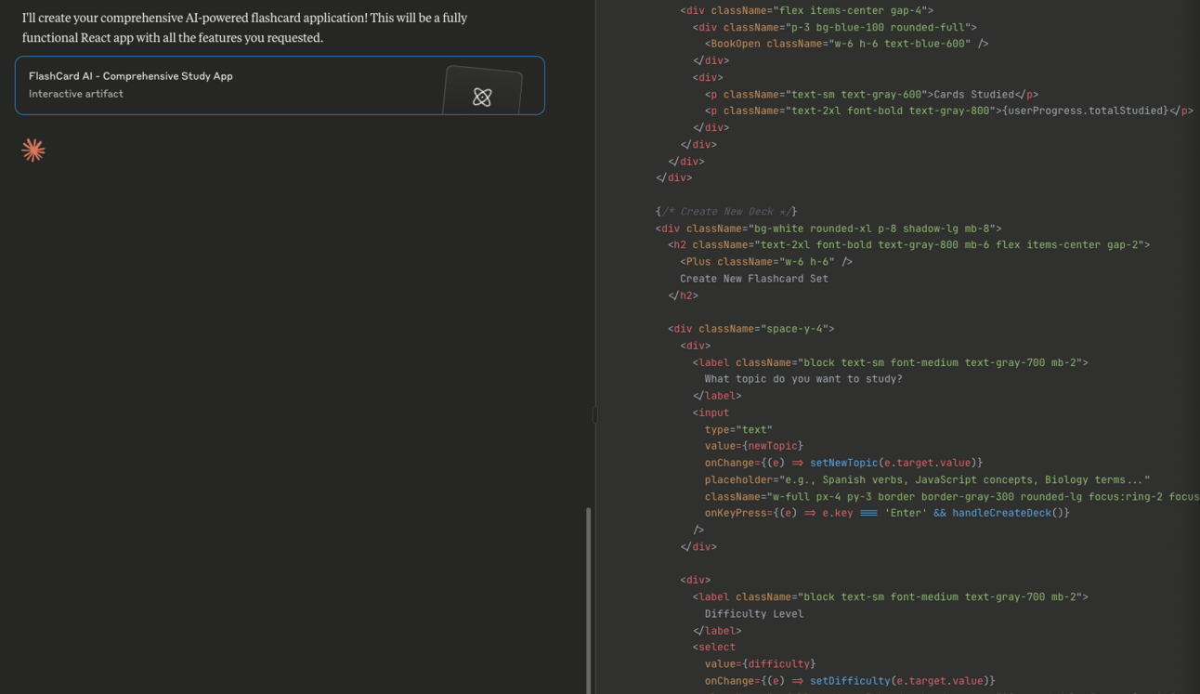The image size is (1200, 694).
Task: Click the setNewTopic onChange code line
Action: [843, 463]
